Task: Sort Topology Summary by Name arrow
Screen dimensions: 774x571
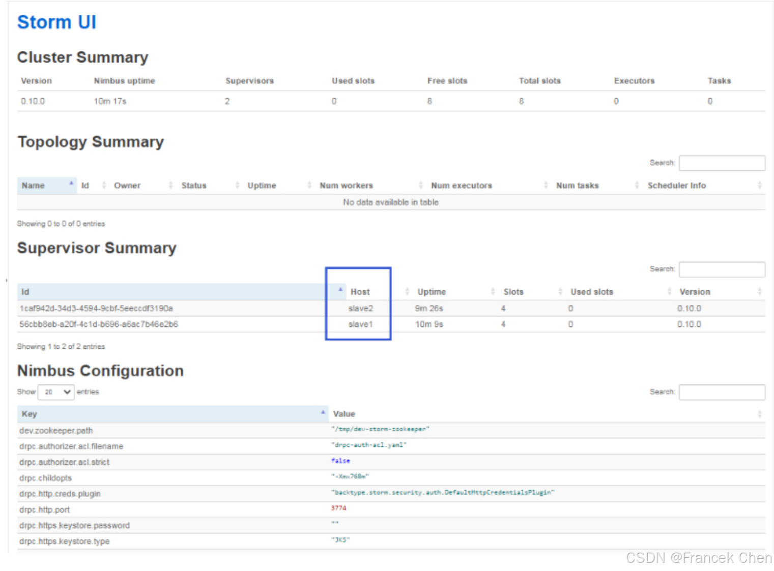Action: point(71,183)
